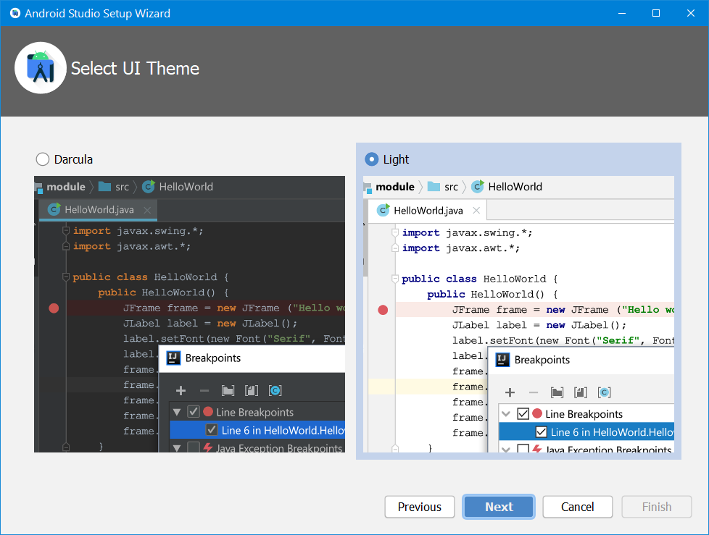This screenshot has height=535, width=709.
Task: Click the Next button
Action: click(x=498, y=507)
